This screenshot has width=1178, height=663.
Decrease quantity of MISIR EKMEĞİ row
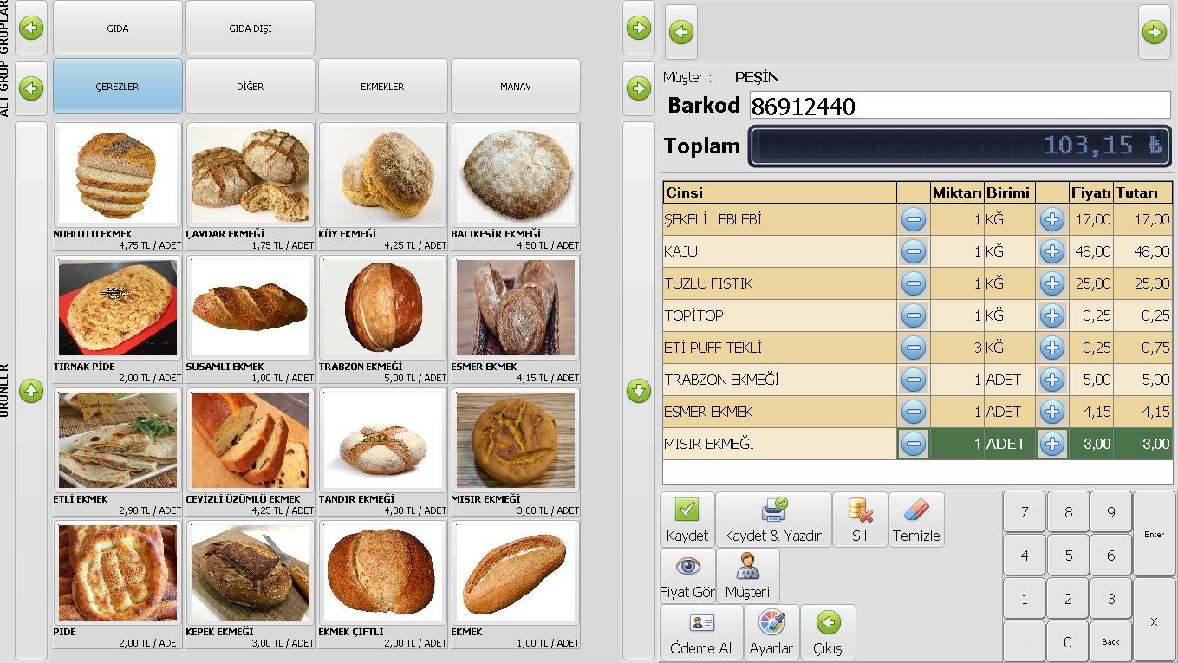[x=913, y=444]
